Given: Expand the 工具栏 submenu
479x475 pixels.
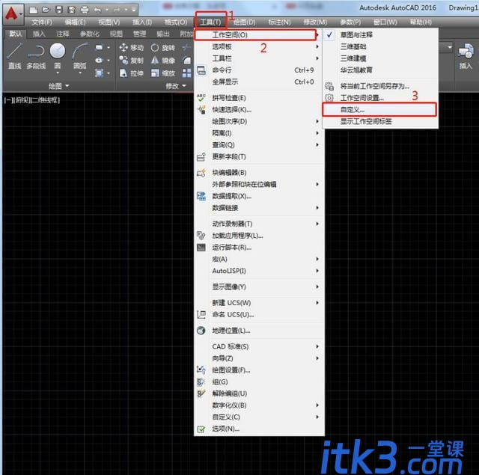Looking at the screenshot, I should click(x=259, y=58).
